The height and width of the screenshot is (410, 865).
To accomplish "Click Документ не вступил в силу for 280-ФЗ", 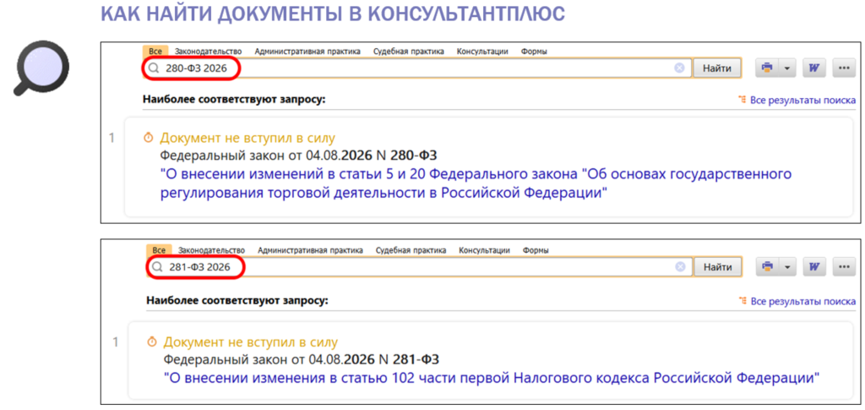I will 248,138.
